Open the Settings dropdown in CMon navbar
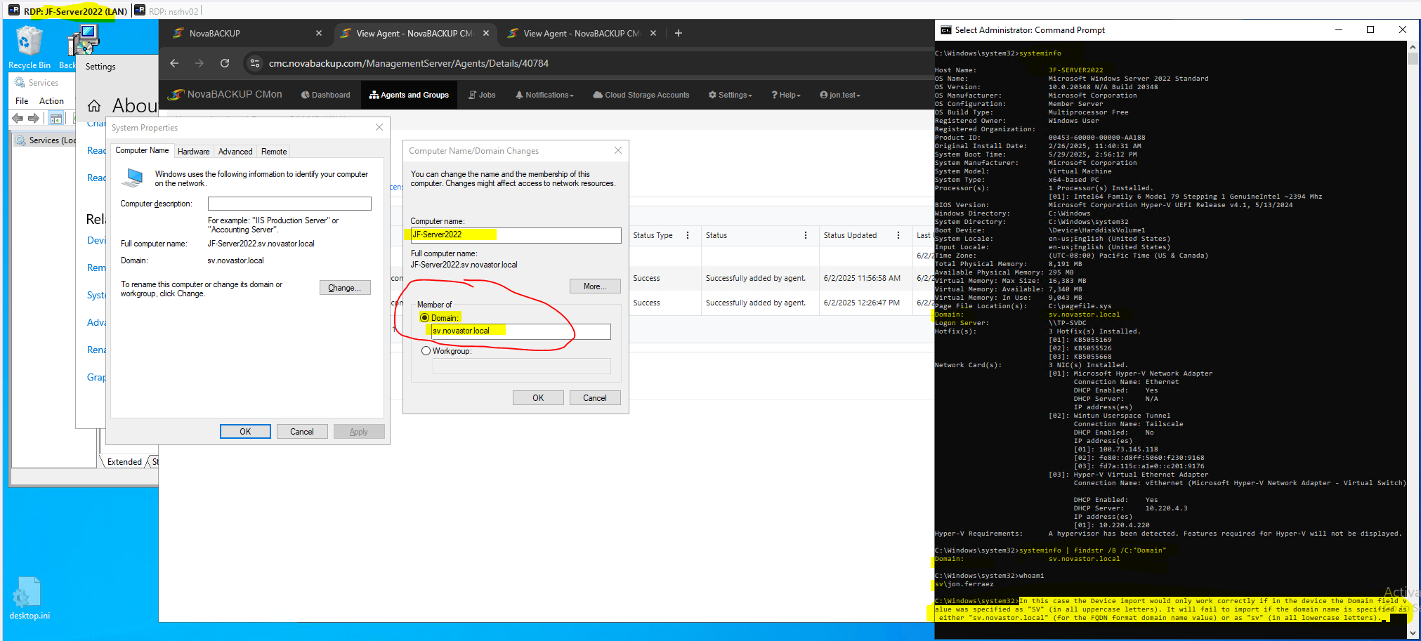The image size is (1421, 641). 730,95
